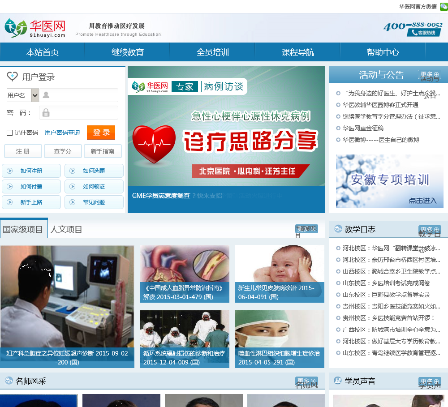
Task: Open log 山东校区：乡医培训考试完成阅卷
Action: pos(386,283)
